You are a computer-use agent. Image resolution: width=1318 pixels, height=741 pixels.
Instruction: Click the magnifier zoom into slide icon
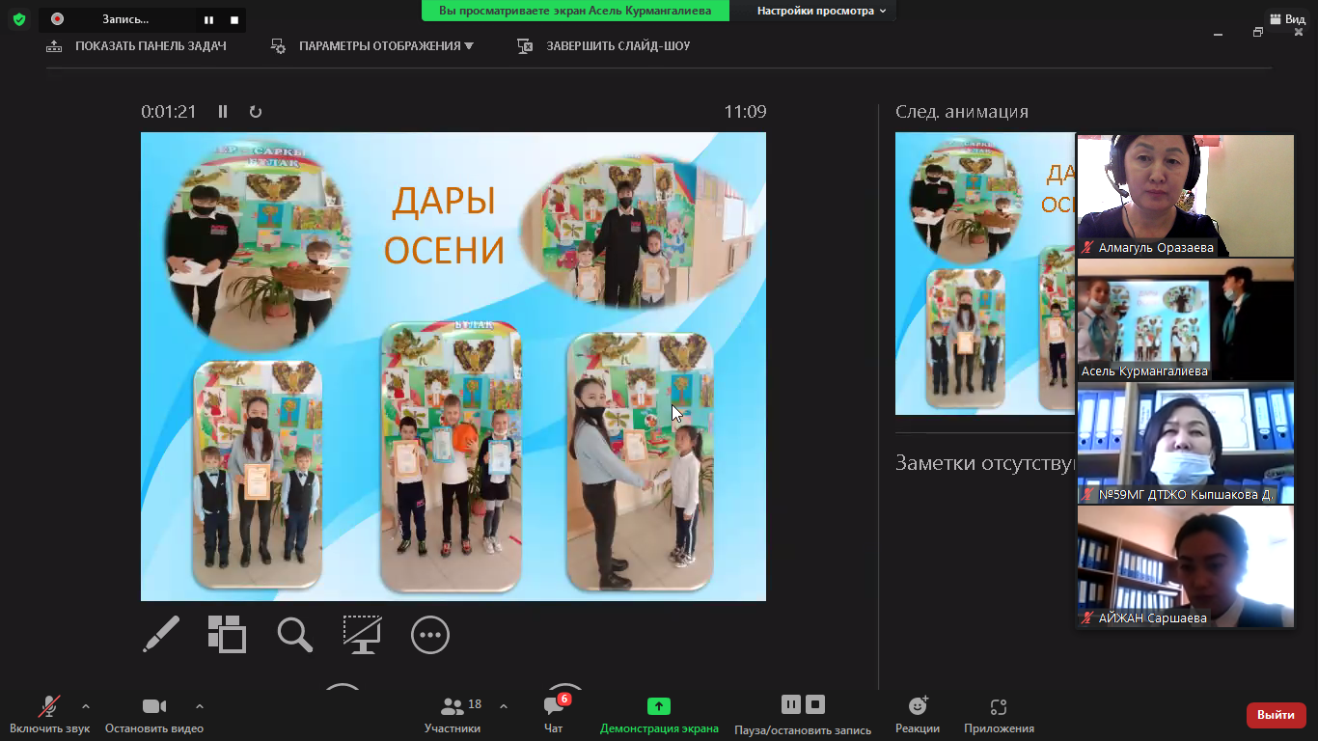click(294, 635)
